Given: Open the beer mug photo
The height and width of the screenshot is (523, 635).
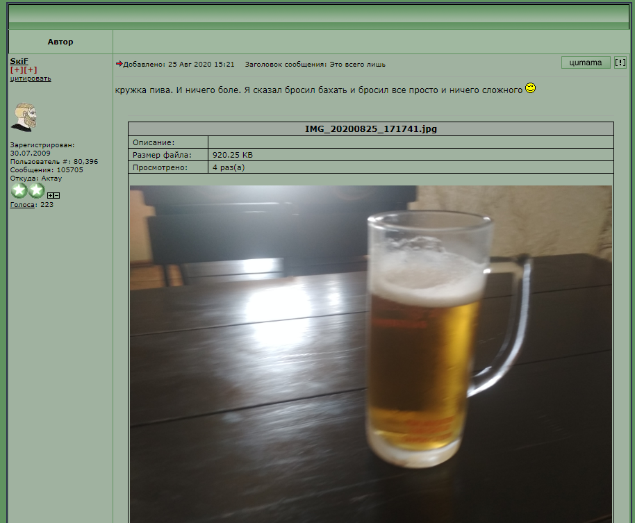Looking at the screenshot, I should click(371, 354).
